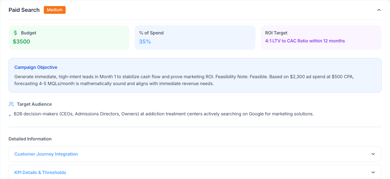Select the Budget card showing $3500

click(69, 37)
